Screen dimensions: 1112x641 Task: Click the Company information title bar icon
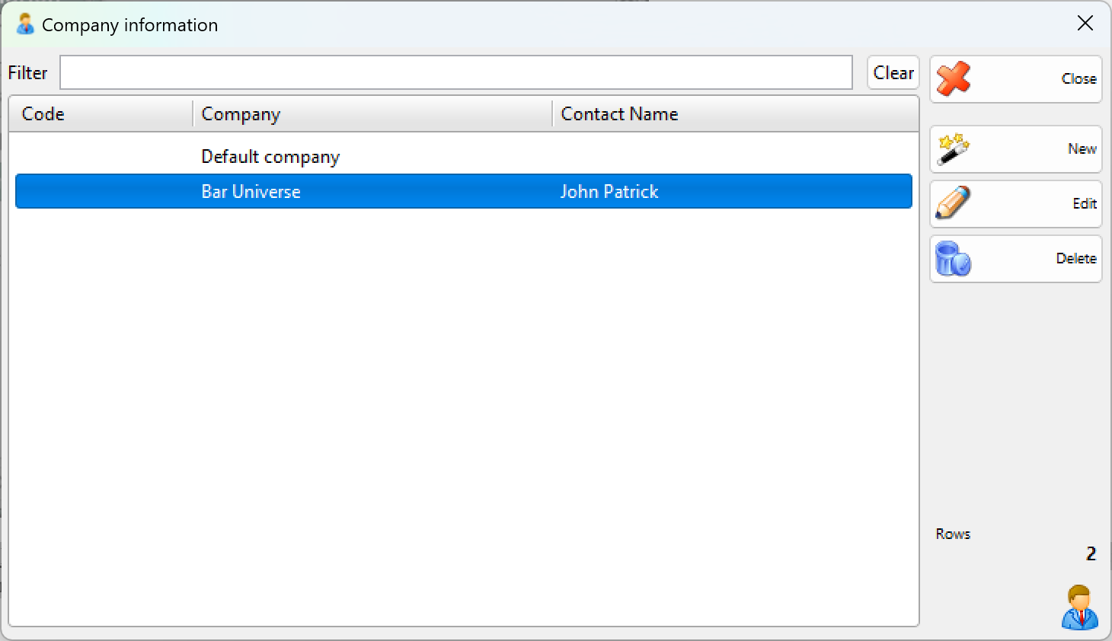click(x=25, y=24)
